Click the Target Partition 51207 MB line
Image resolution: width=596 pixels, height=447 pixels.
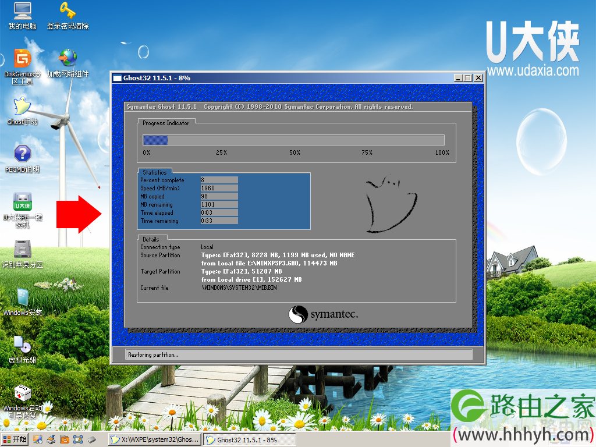[242, 271]
